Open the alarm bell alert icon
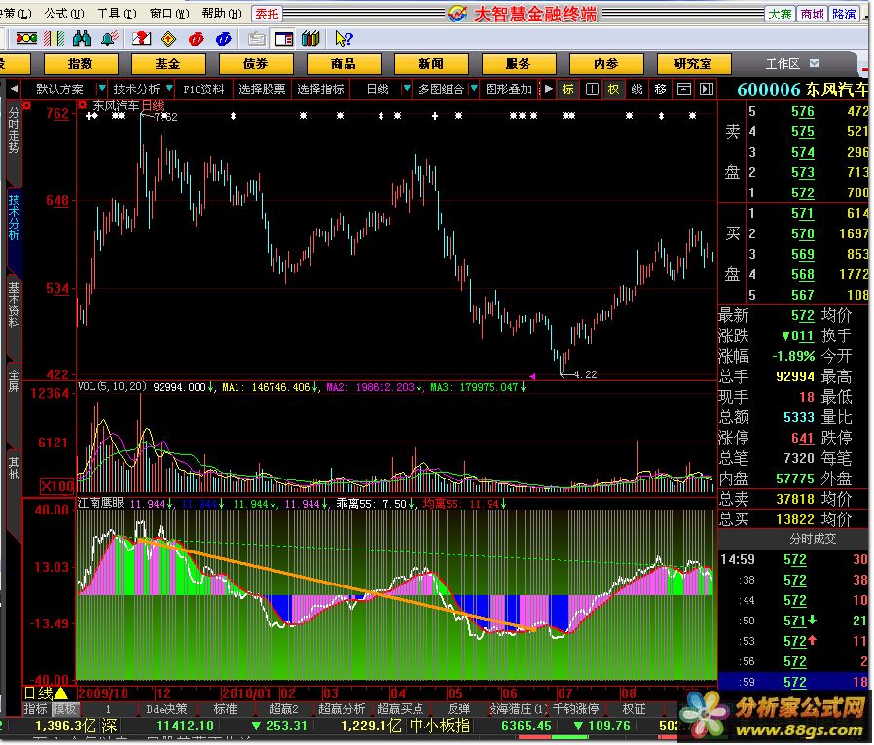Image resolution: width=874 pixels, height=745 pixels. click(x=110, y=38)
